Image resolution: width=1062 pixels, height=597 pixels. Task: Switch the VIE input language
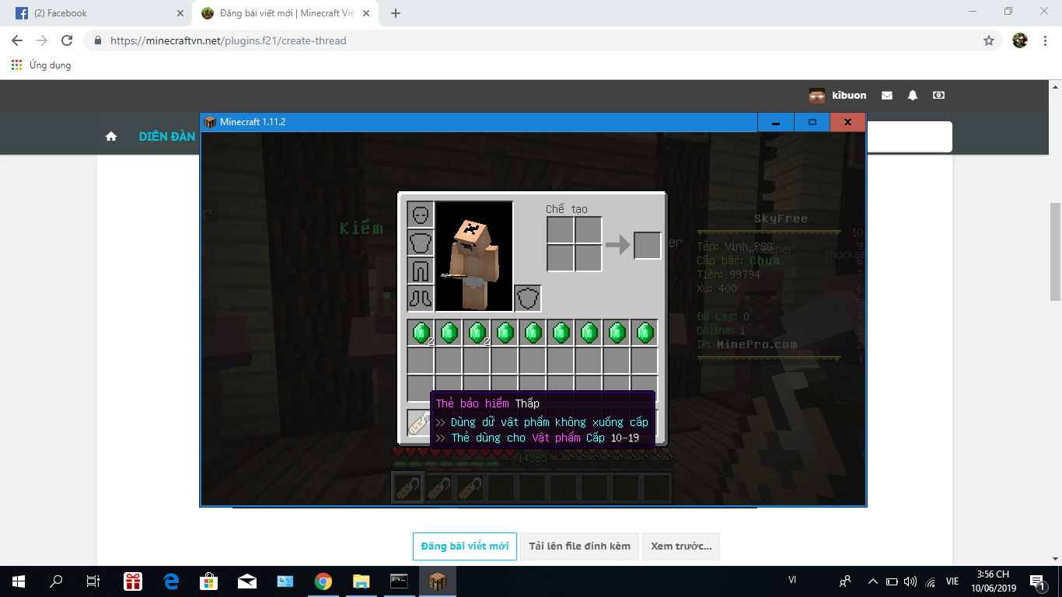coord(952,581)
